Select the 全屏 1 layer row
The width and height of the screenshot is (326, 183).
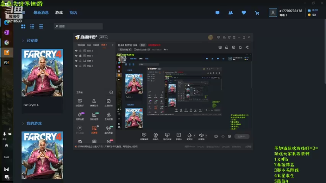coord(95,61)
